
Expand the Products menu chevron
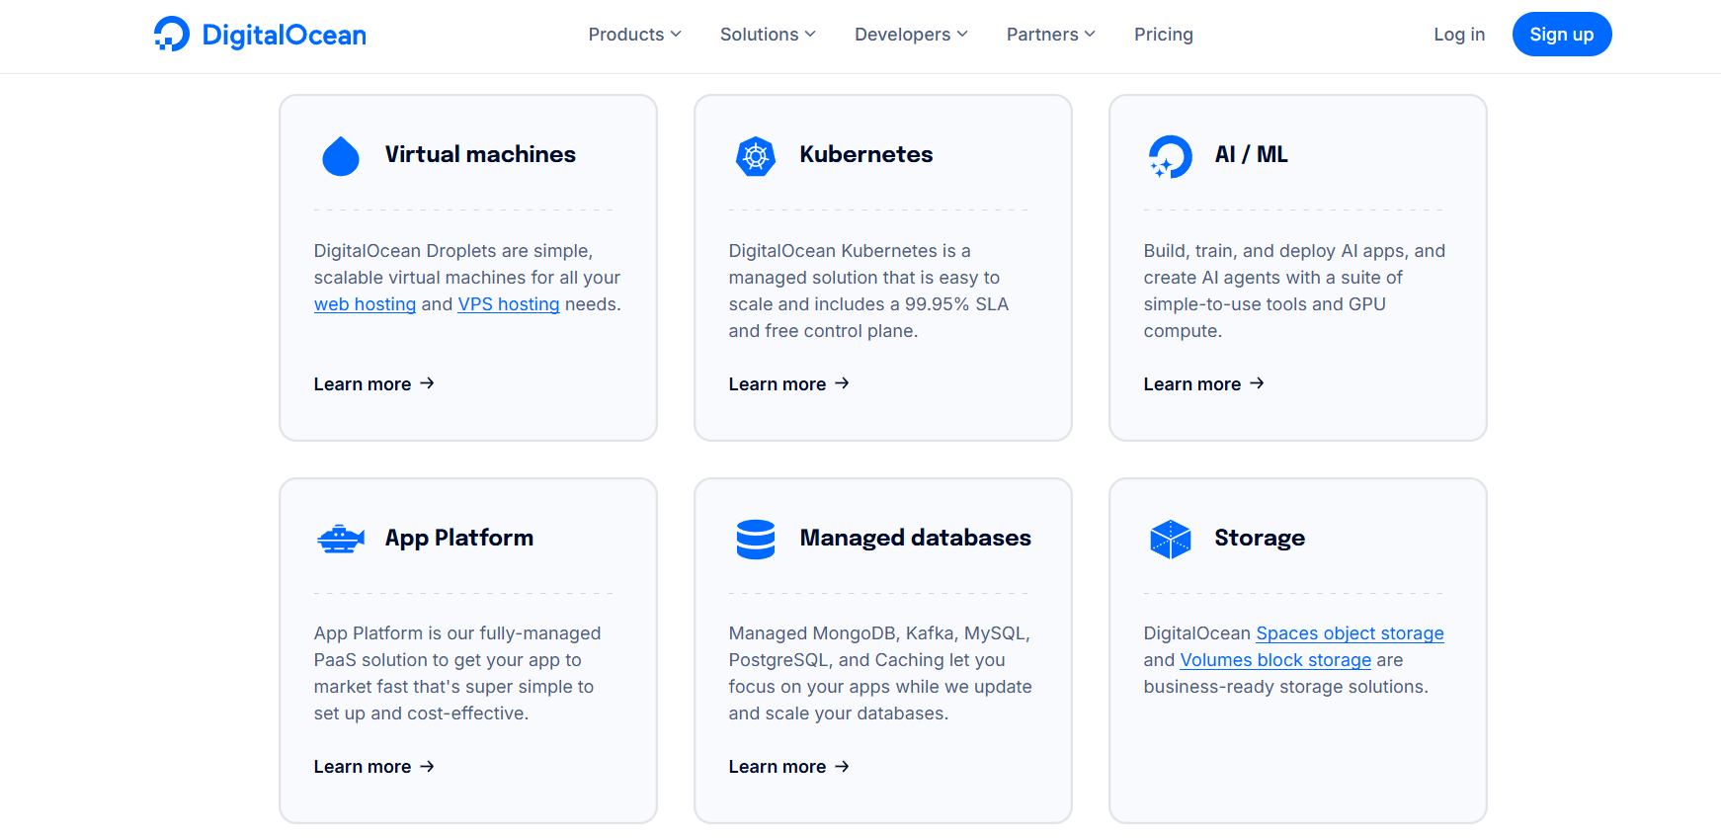click(x=676, y=35)
